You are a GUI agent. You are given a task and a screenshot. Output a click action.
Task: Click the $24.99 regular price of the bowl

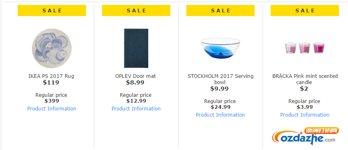(x=220, y=107)
